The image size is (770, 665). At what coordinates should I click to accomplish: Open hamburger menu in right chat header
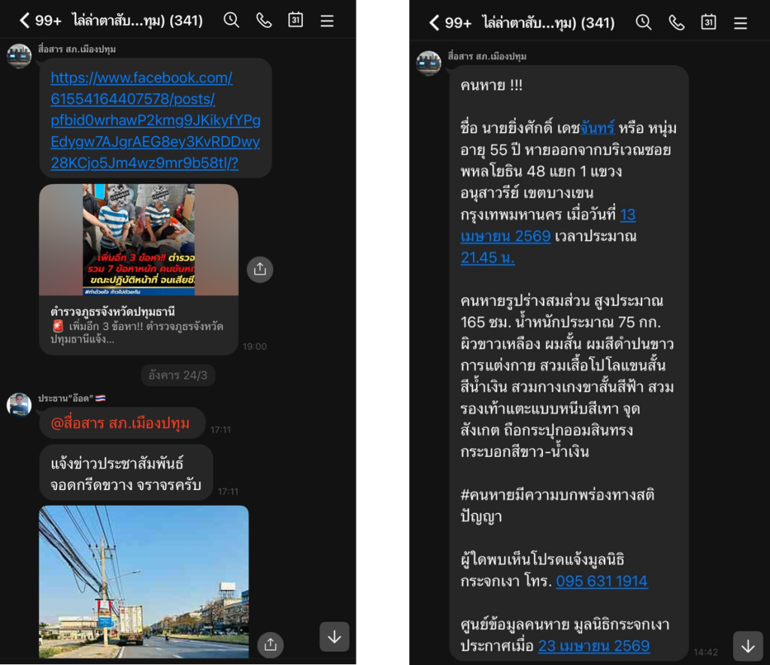click(x=741, y=23)
